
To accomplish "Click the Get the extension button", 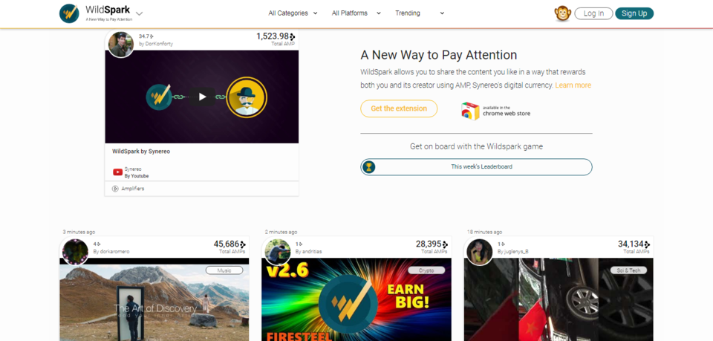I will point(399,108).
